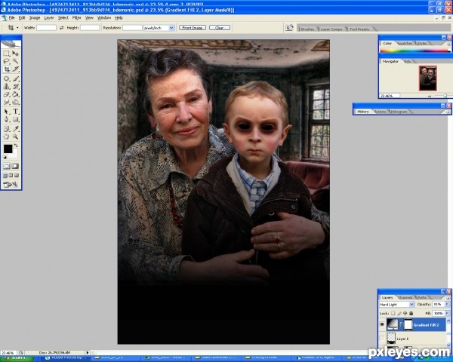Open the Color palette flyout menu
The image size is (453, 362).
(448, 44)
